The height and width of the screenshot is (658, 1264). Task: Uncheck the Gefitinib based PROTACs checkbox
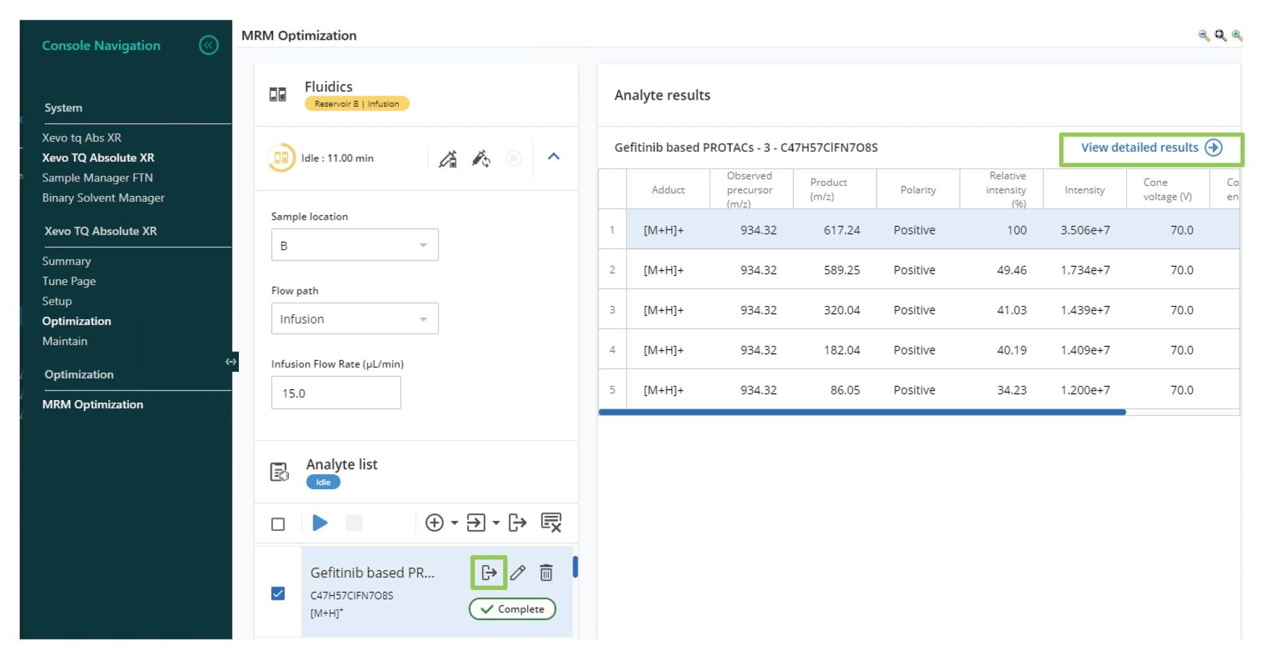[x=278, y=594]
